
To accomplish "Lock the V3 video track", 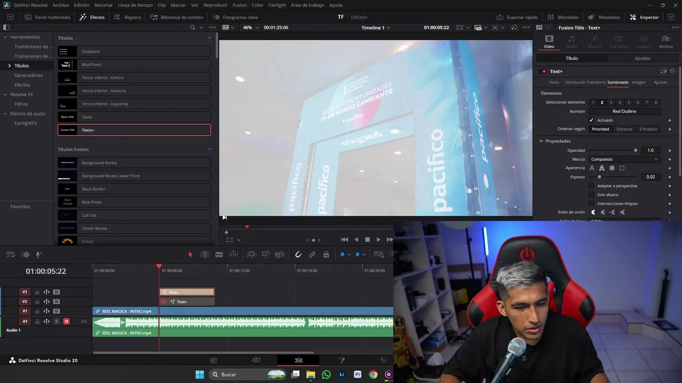I will click(x=37, y=292).
